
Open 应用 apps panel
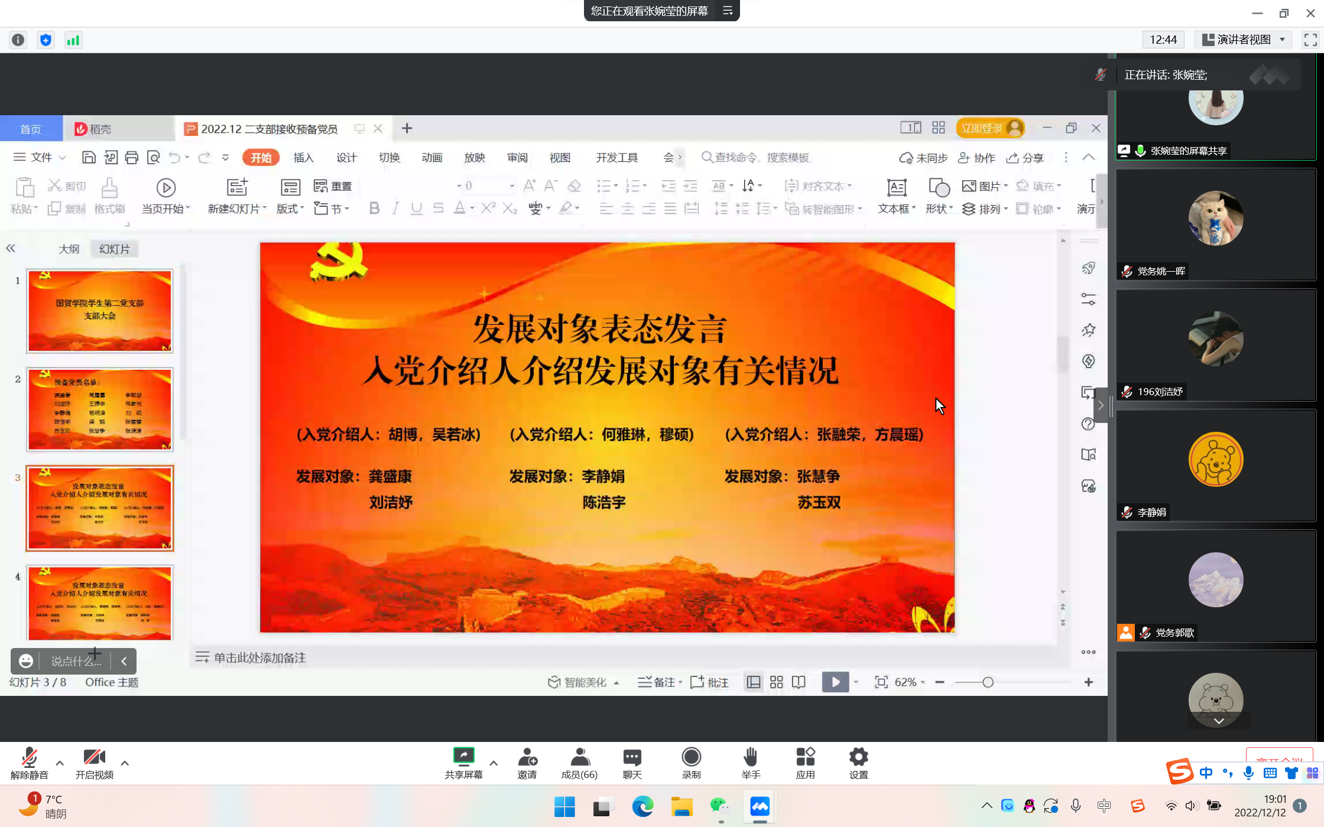(805, 763)
